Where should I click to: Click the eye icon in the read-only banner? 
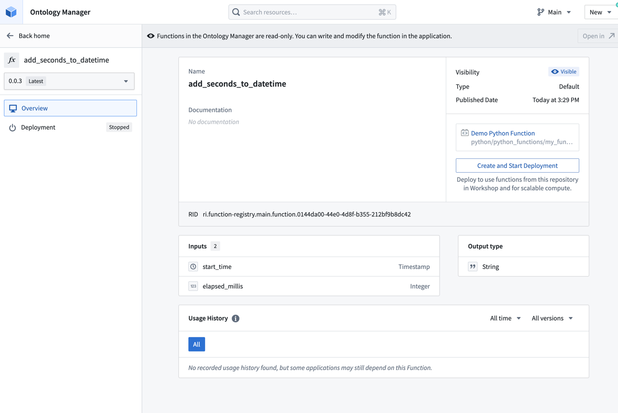pos(151,36)
